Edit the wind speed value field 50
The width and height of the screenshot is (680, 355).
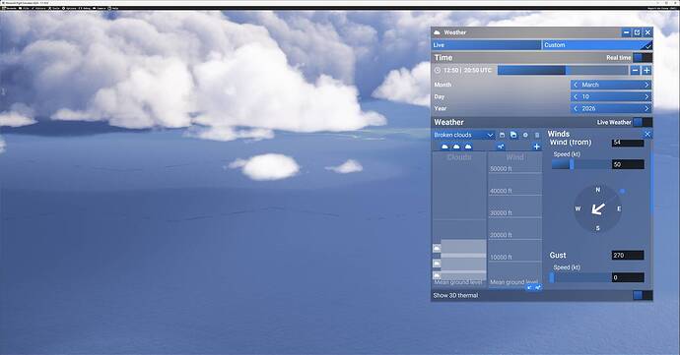tap(628, 164)
